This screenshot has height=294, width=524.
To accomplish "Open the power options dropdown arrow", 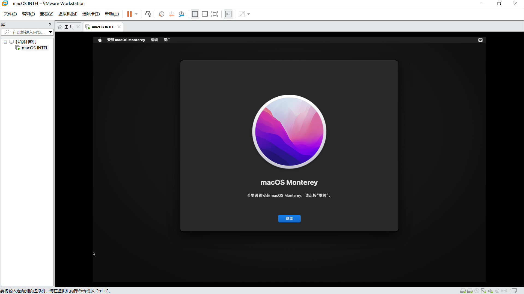I will point(136,14).
